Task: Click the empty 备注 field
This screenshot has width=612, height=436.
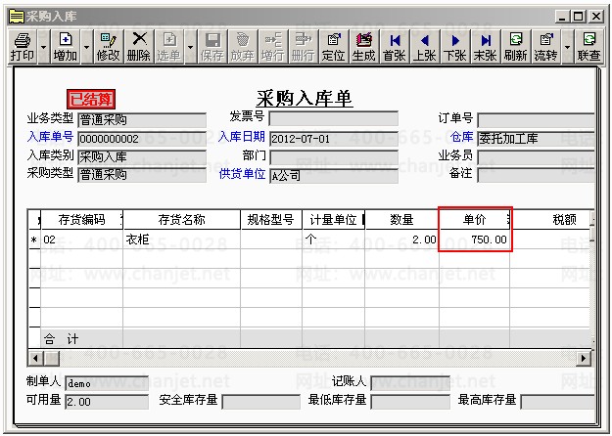Action: (537, 175)
